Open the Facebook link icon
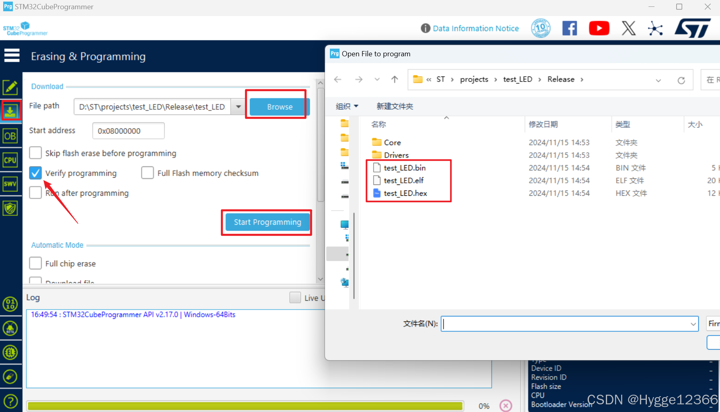This screenshot has width=720, height=412. pyautogui.click(x=569, y=28)
